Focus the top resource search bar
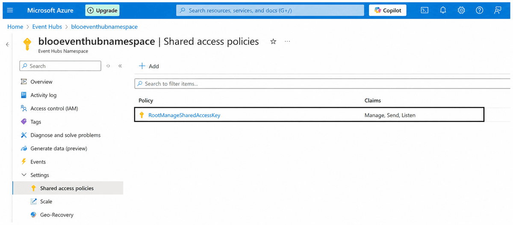Image resolution: width=513 pixels, height=225 pixels. tap(270, 10)
